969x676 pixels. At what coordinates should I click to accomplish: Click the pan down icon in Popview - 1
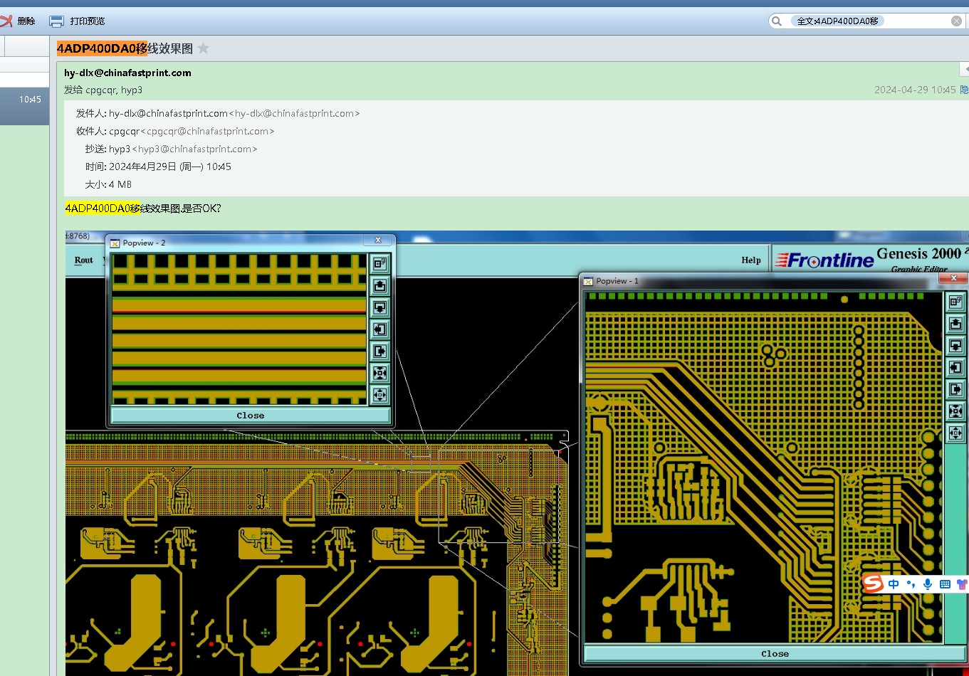955,345
